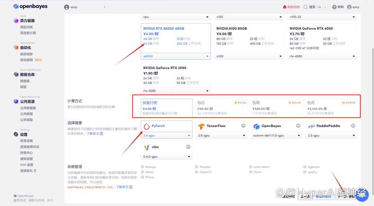Click the 数据仓库 sidebar icon
The width and height of the screenshot is (374, 206).
16,75
